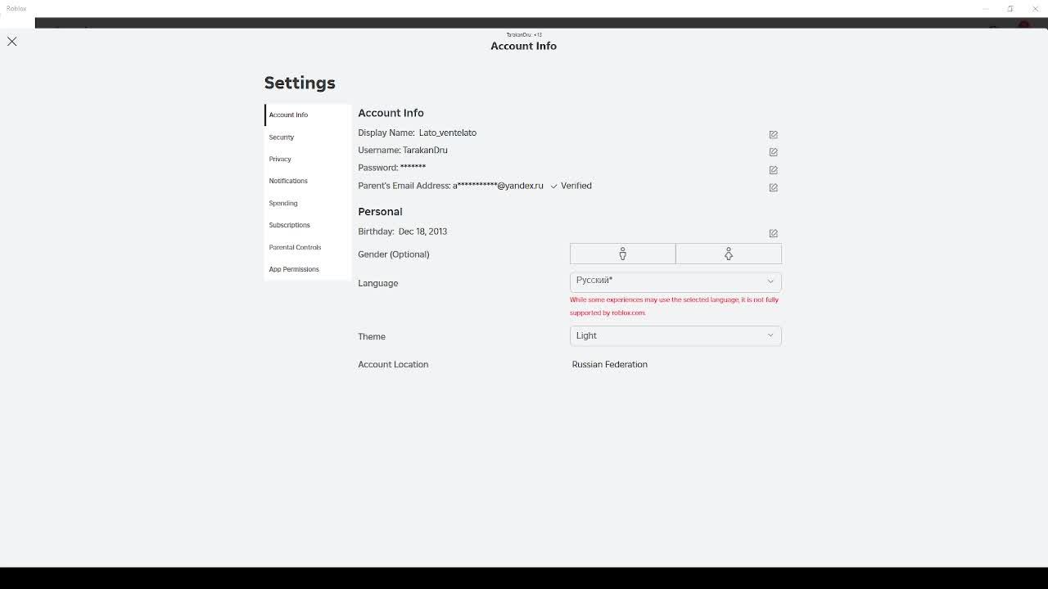Restore down the Roblox window
The image size is (1048, 589).
[1010, 8]
